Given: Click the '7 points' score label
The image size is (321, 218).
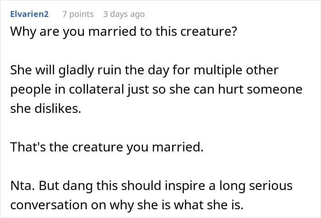Looking at the screenshot, I should coord(78,14).
